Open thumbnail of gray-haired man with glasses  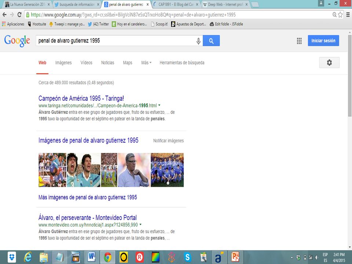pyautogui.click(x=134, y=170)
